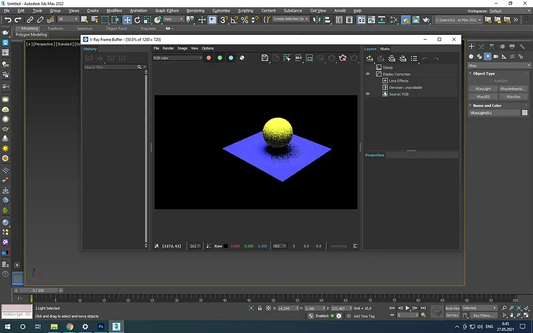Image resolution: width=533 pixels, height=333 pixels.
Task: Toggle visibility of Source: RGB layer
Action: (368, 94)
